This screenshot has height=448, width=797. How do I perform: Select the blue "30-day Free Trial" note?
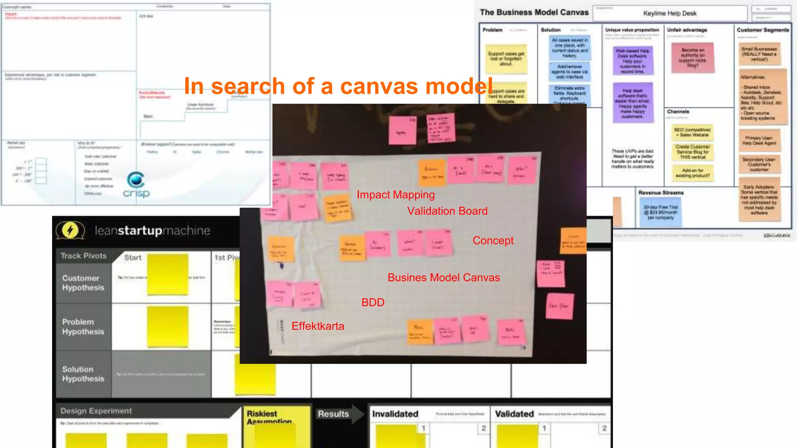[660, 213]
